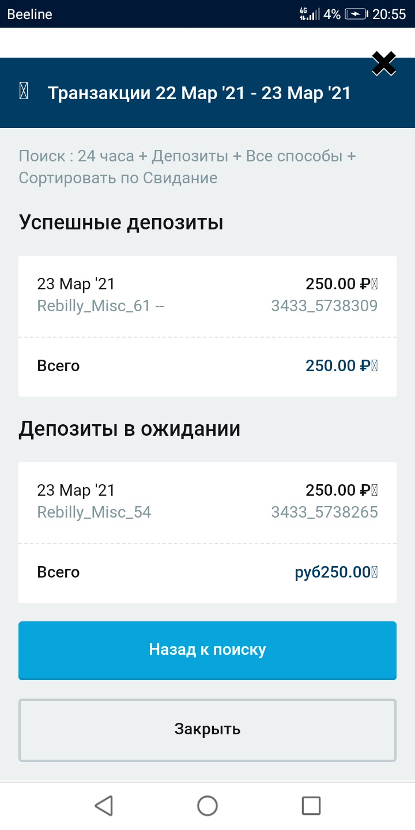Tap pending deposits total руб250.00

(335, 572)
